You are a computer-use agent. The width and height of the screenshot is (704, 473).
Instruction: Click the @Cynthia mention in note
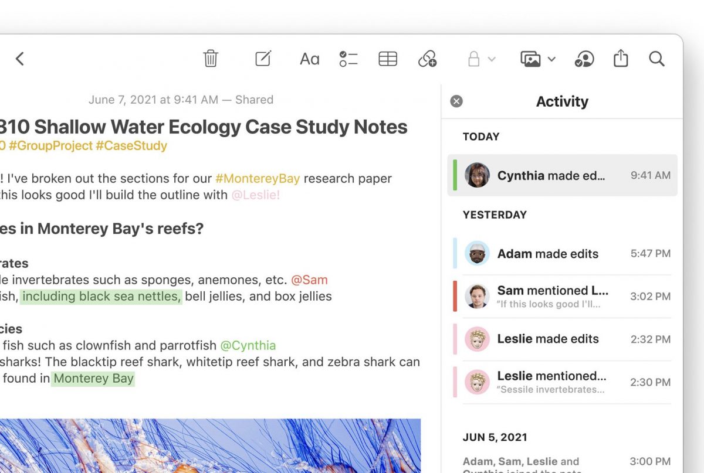[x=248, y=345]
